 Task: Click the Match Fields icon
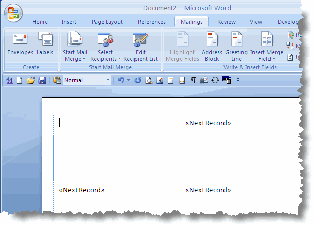290,46
